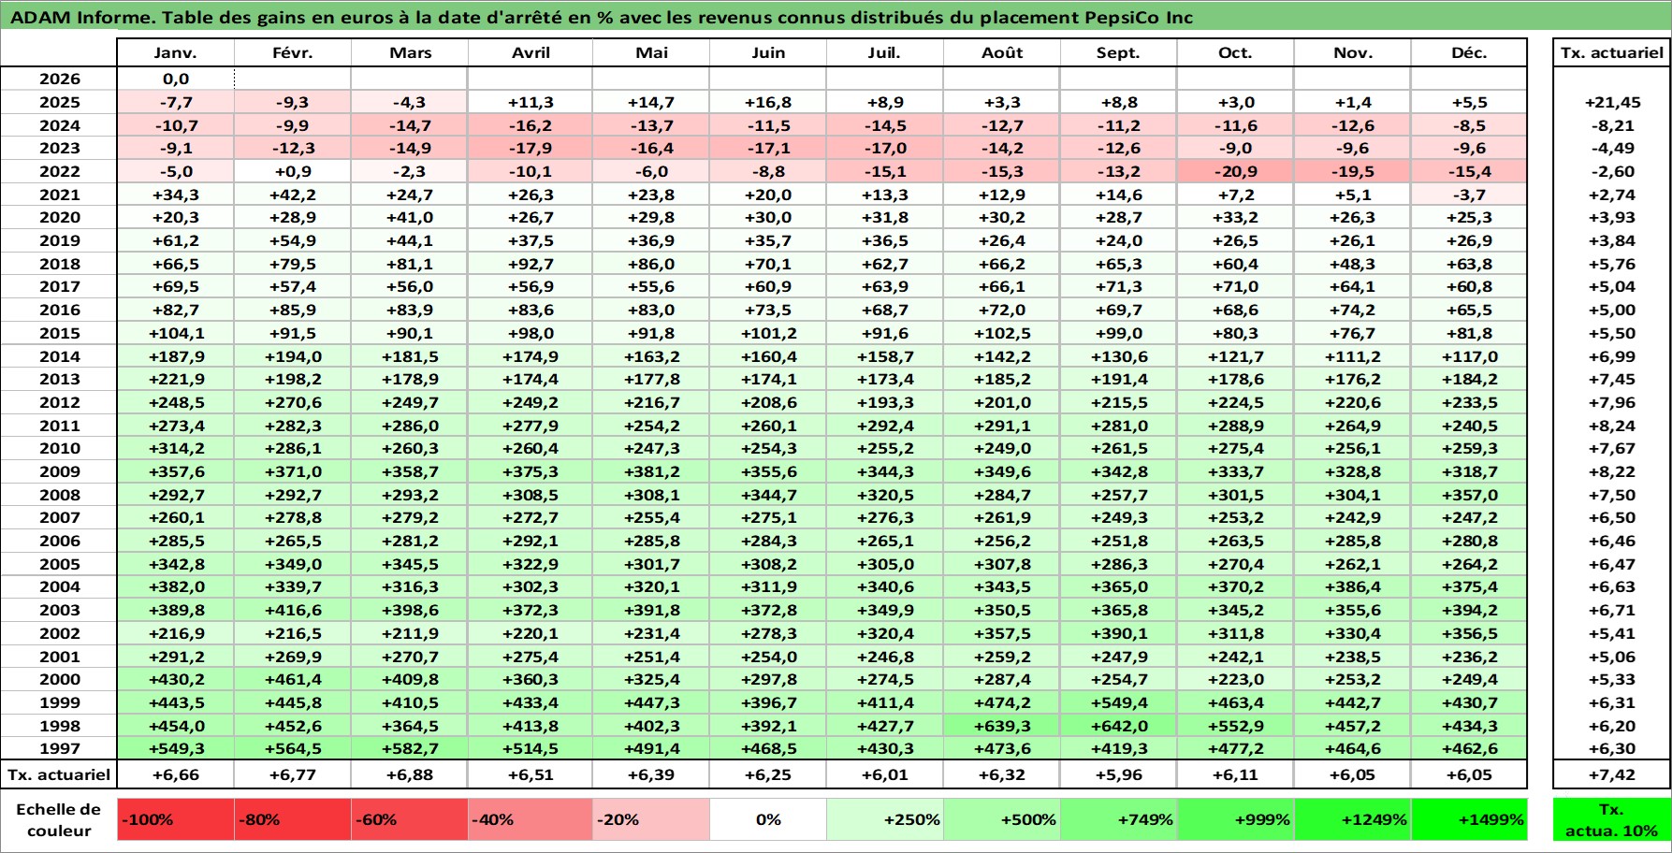Select the 2024 Avril cell -16,2

click(x=531, y=125)
